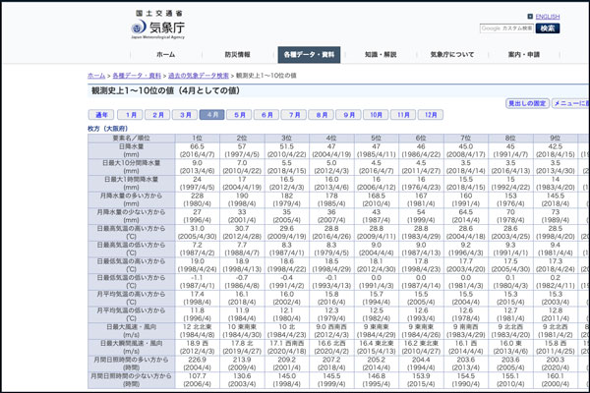Switch to the 12月 month tab
This screenshot has height=393, width=590.
point(430,115)
